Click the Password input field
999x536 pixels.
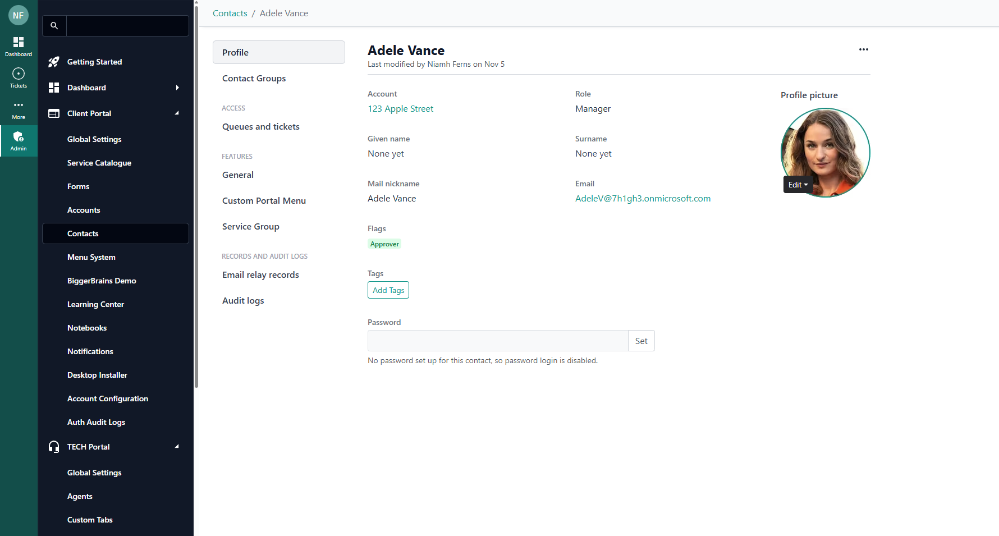coord(497,341)
